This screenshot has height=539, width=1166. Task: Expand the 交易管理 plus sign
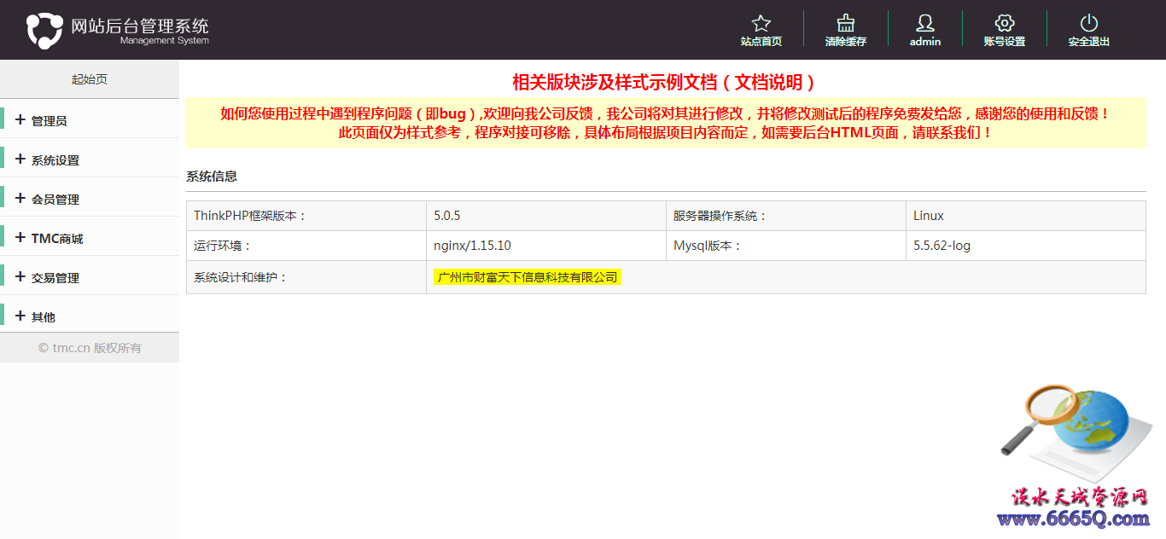click(x=20, y=277)
